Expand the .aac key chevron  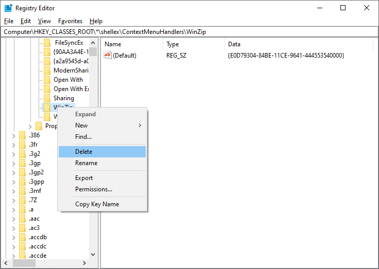(13, 219)
